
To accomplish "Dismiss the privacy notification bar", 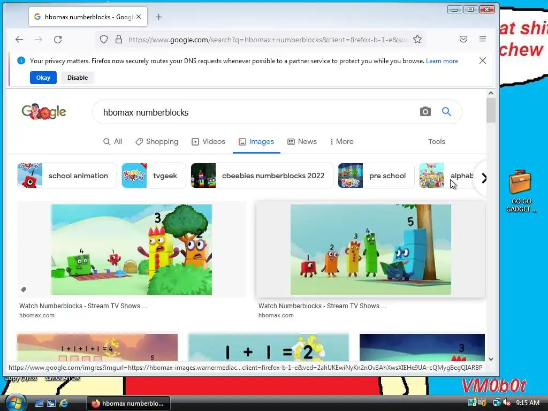I will click(483, 60).
